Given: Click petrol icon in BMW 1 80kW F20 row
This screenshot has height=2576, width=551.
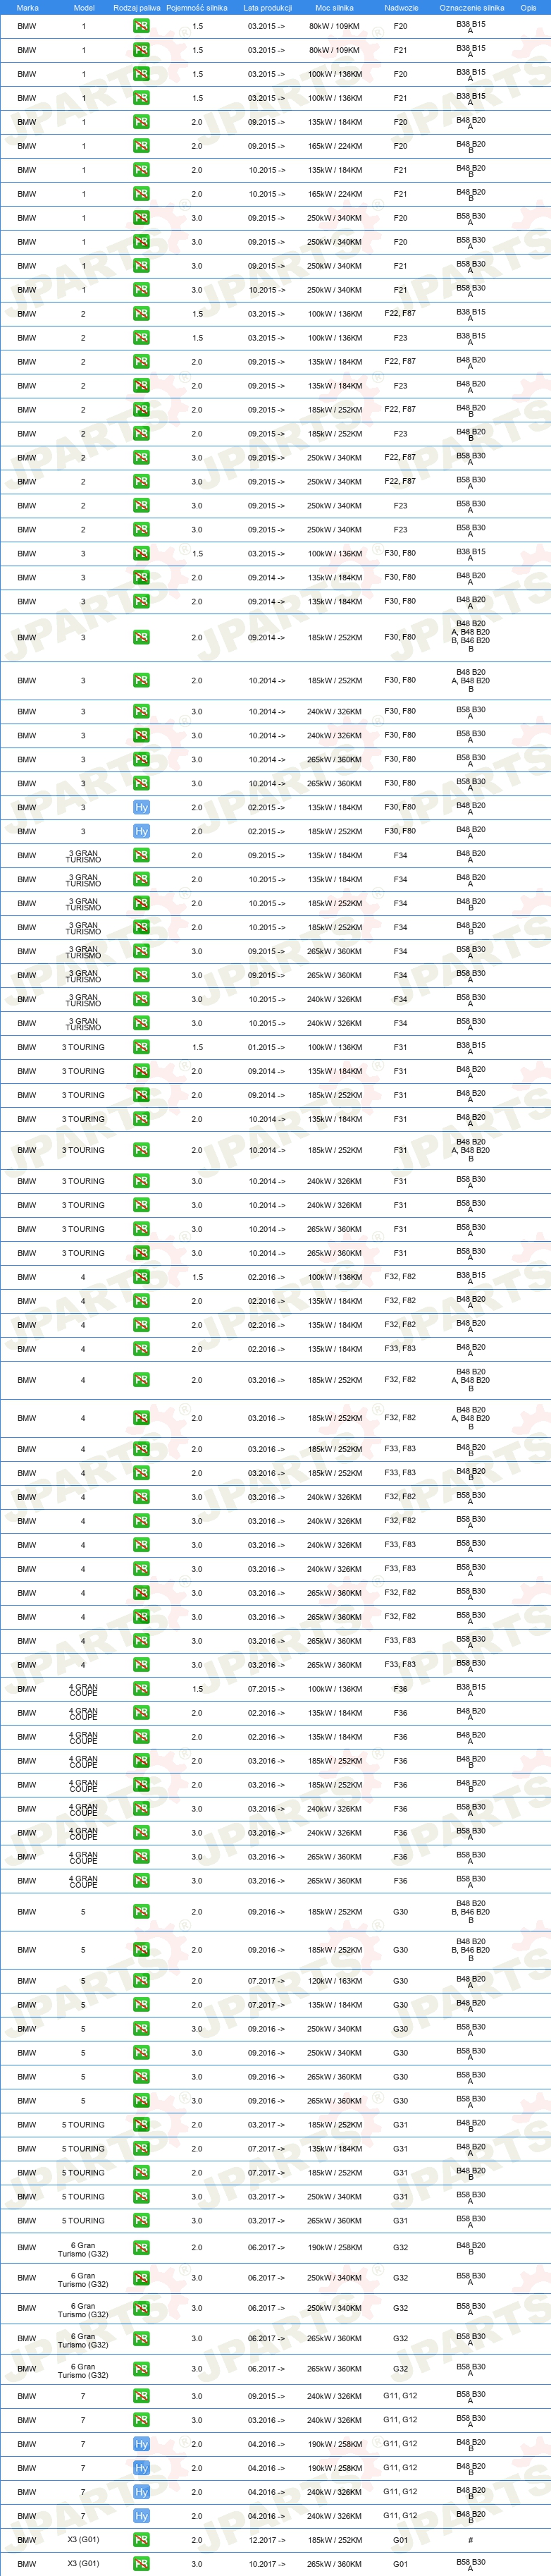Looking at the screenshot, I should pos(141,26).
